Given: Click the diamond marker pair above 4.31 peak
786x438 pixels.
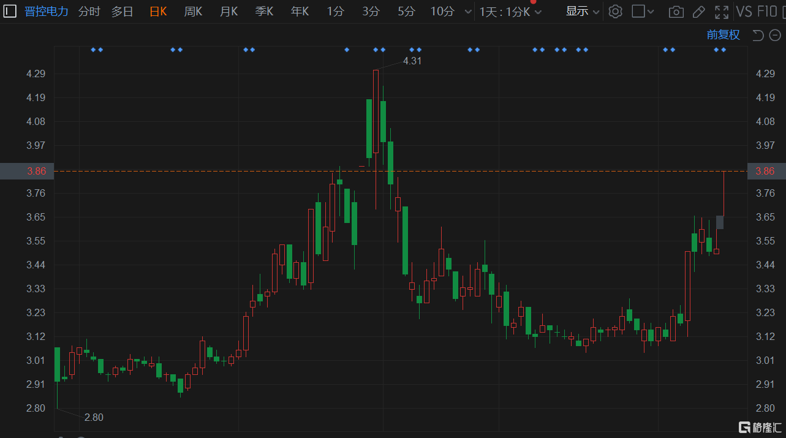Looking at the screenshot, I should [379, 49].
